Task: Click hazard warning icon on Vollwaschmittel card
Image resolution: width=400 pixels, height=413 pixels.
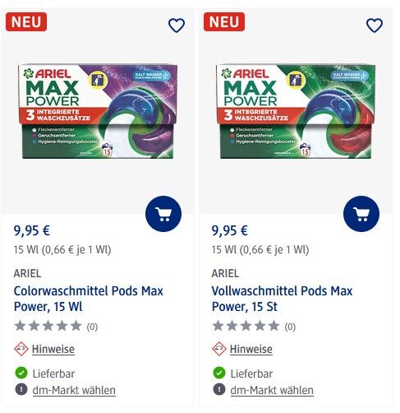Action: tap(219, 349)
